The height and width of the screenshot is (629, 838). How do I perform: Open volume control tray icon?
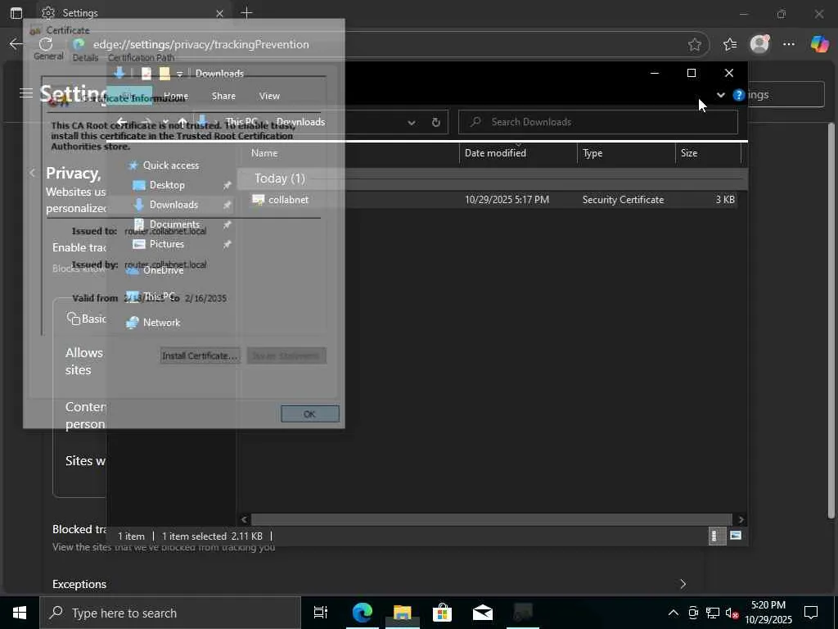click(732, 613)
